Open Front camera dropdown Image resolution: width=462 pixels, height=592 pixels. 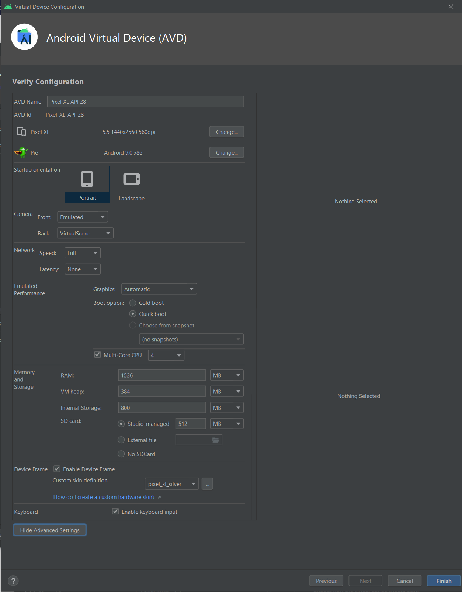coord(83,217)
